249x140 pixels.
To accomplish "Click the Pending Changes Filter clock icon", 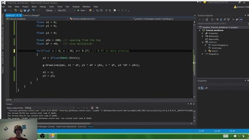I will pyautogui.click(x=212, y=19).
